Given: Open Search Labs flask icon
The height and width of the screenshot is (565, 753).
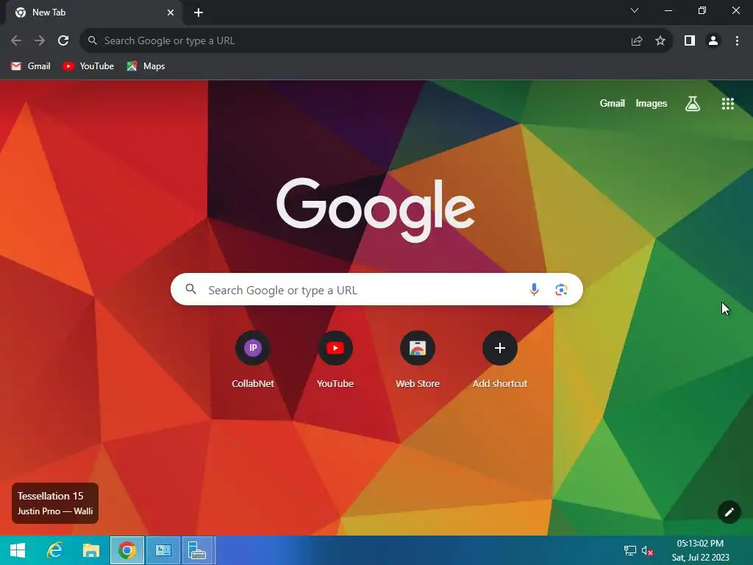Looking at the screenshot, I should tap(693, 103).
